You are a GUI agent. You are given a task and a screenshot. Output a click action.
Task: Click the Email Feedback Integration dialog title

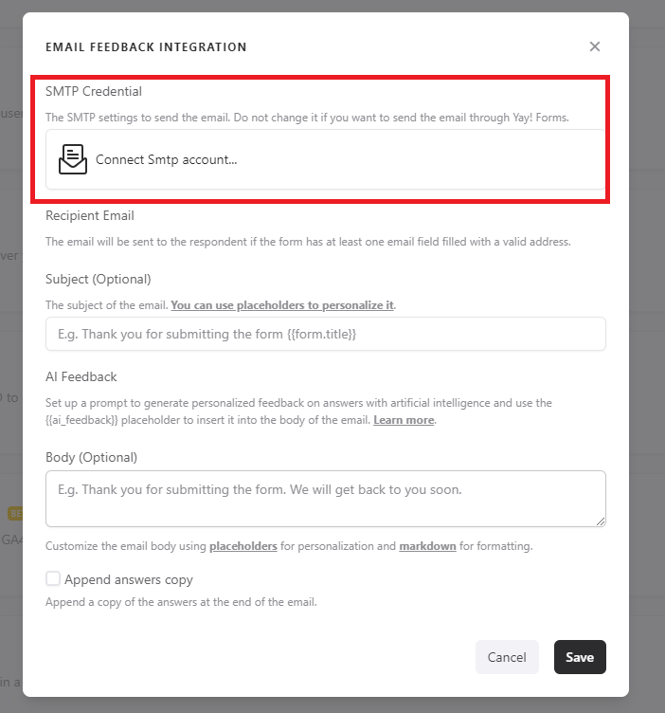pyautogui.click(x=146, y=46)
